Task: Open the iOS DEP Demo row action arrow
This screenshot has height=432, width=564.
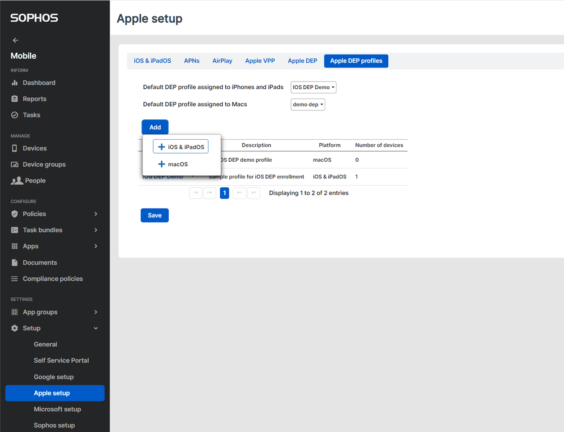Action: 193,177
